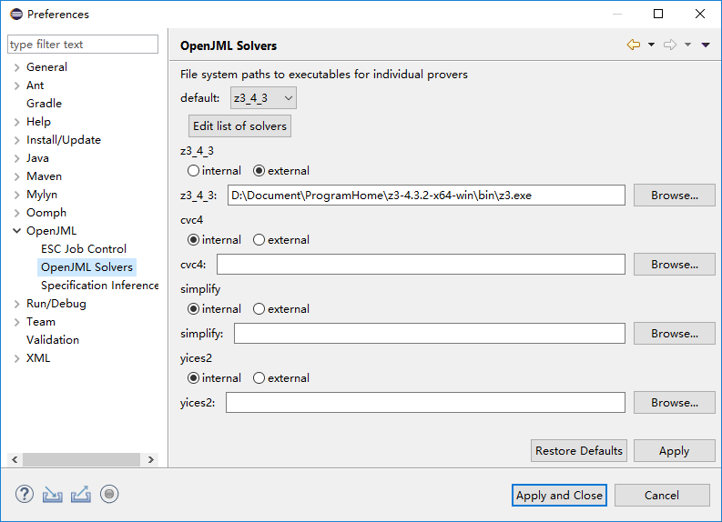This screenshot has width=722, height=522.
Task: Open the Specification Inference page
Action: pyautogui.click(x=99, y=286)
